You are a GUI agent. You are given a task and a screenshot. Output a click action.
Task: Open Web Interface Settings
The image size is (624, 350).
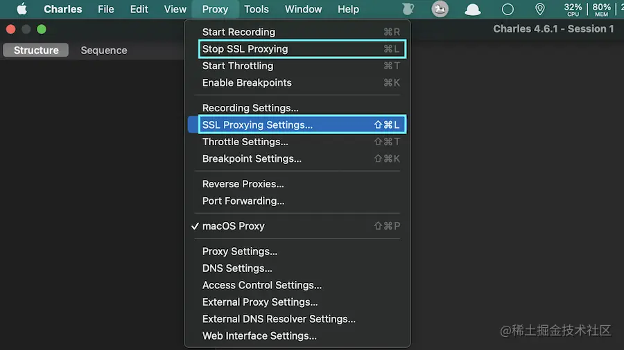297,335
